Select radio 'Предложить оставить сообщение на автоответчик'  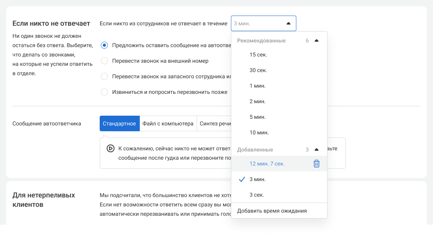(x=104, y=46)
